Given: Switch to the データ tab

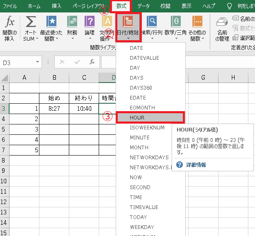Looking at the screenshot, I should tap(143, 6).
